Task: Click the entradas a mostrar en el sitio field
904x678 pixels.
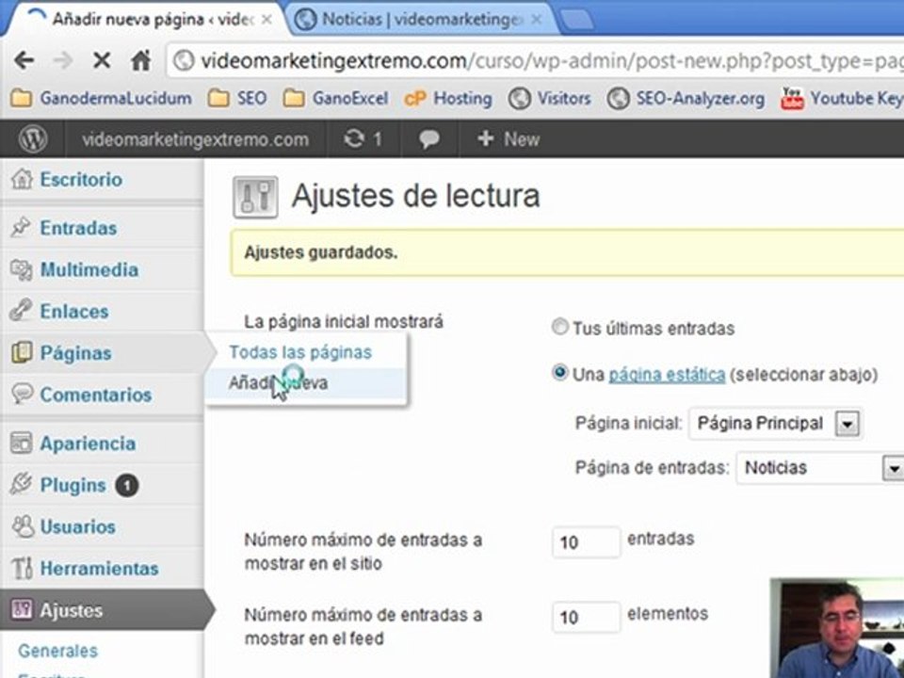Action: [587, 542]
